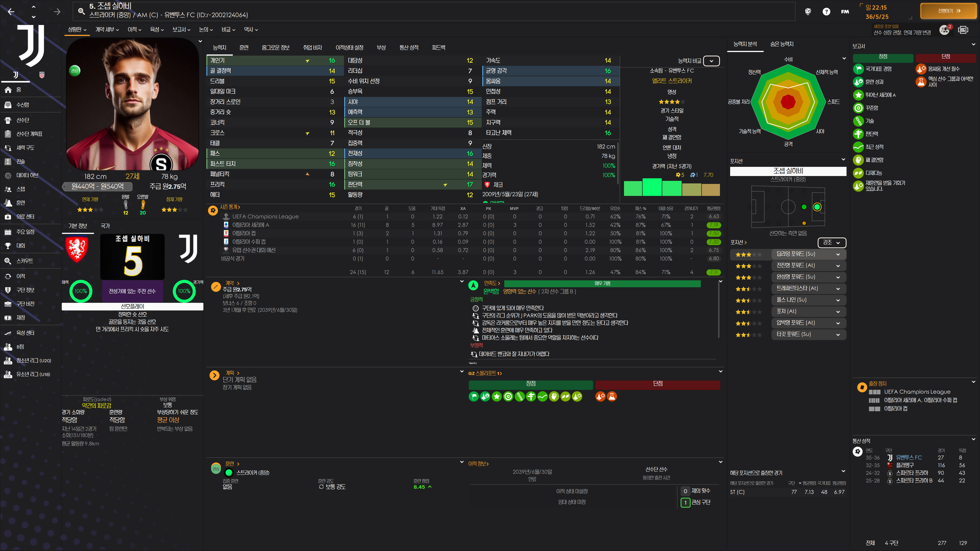Click the help question mark icon

(826, 12)
